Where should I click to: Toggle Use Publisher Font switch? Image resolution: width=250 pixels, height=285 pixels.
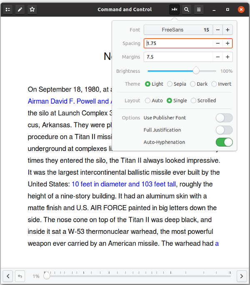[x=224, y=118]
